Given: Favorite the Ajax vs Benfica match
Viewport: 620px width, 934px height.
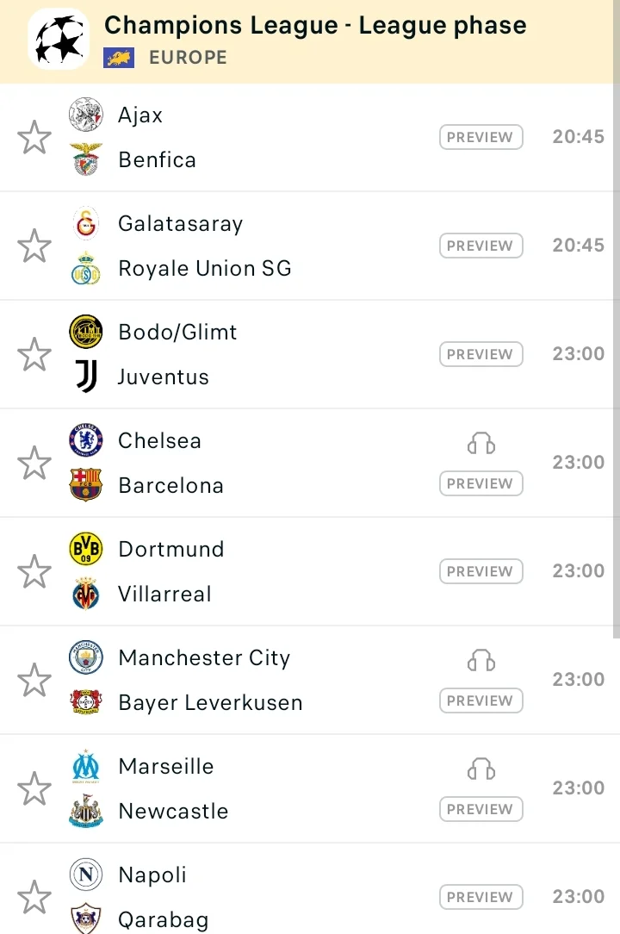Looking at the screenshot, I should [x=34, y=138].
